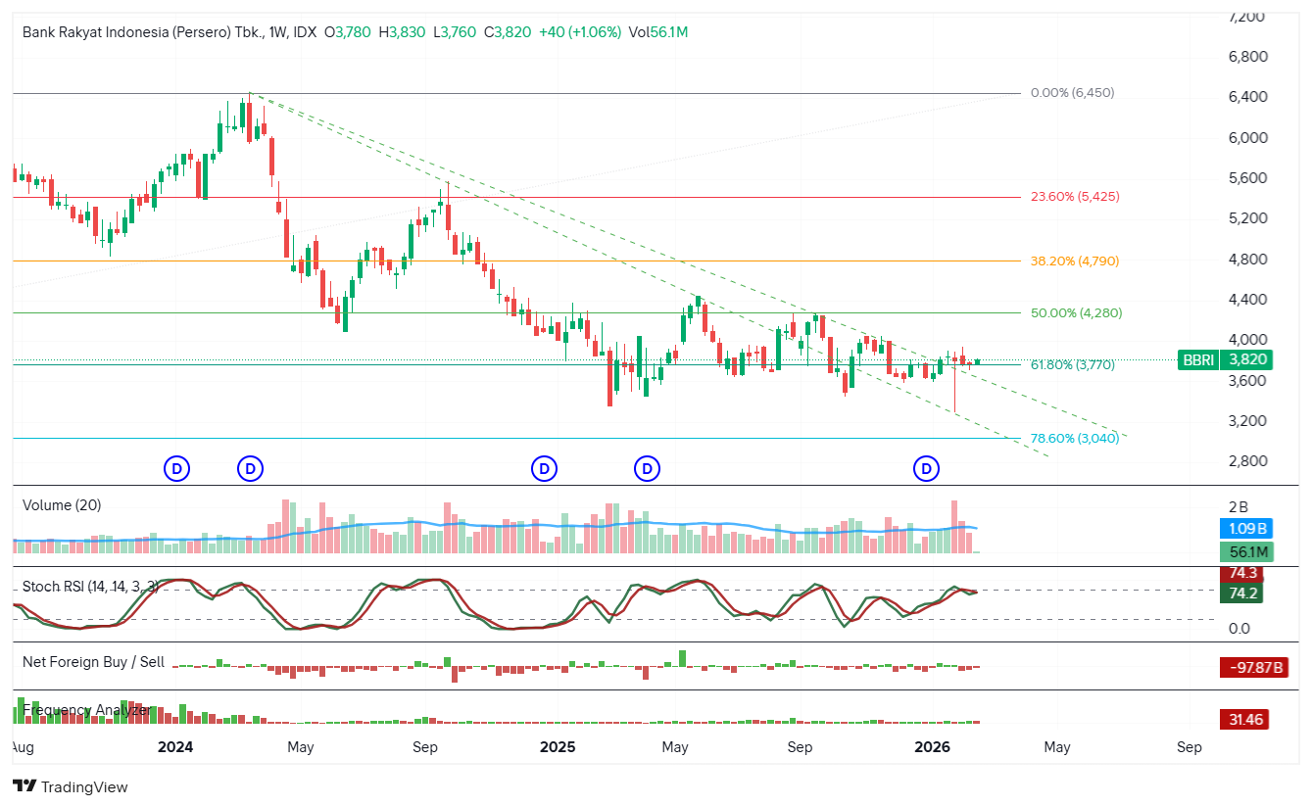
Task: Click the 4,400 price axis label
Action: [1247, 300]
